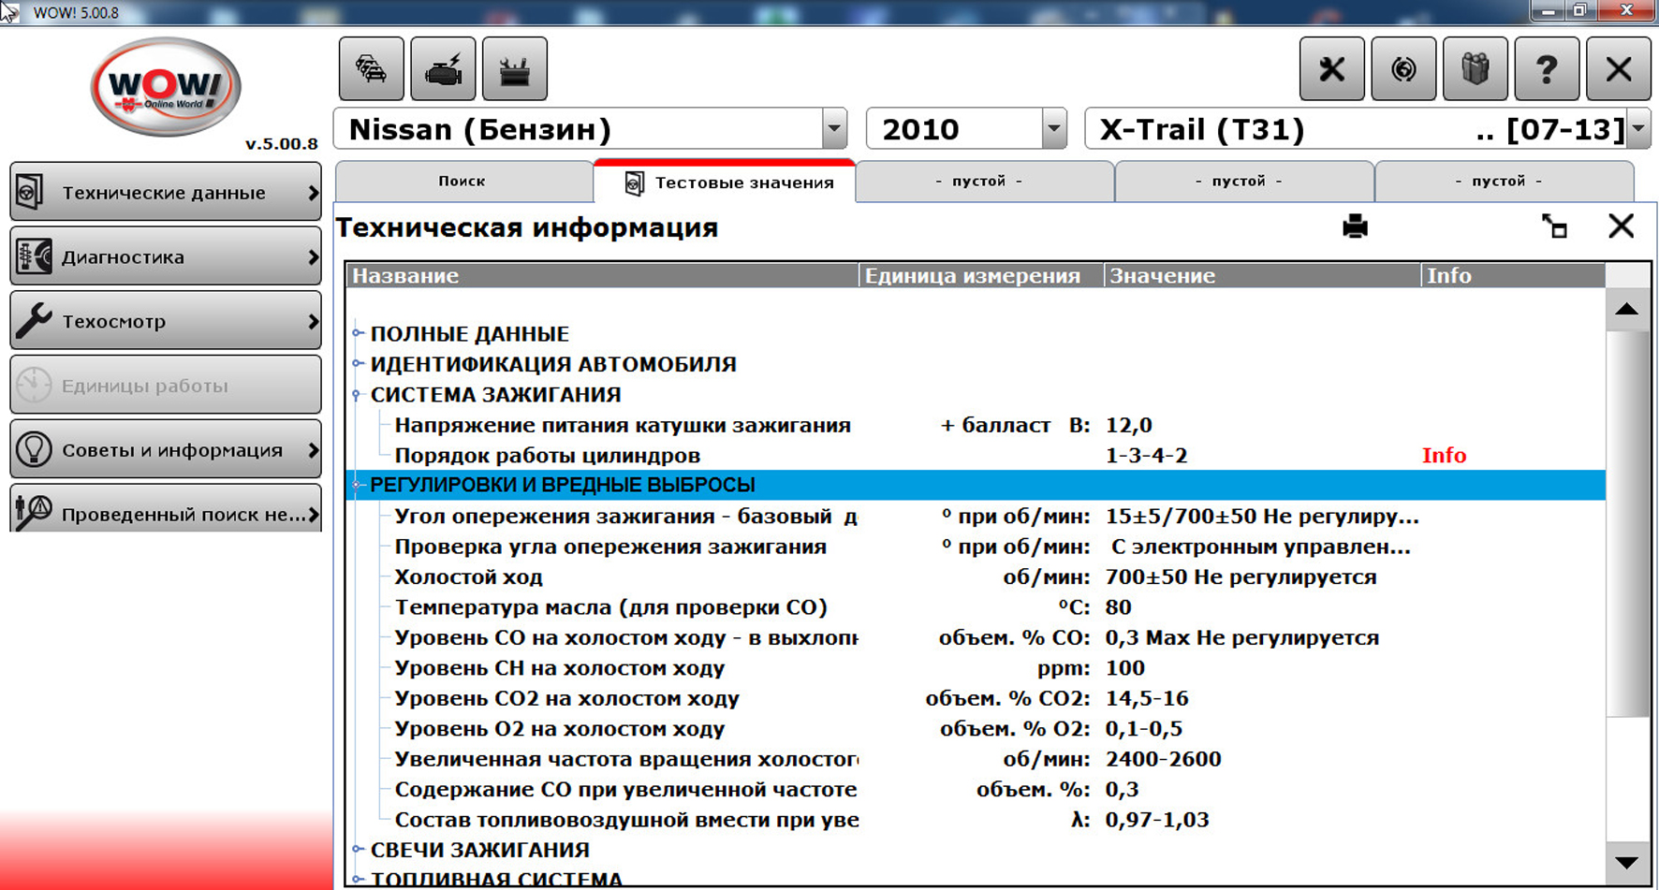Collapse the СИСТЕМА ЗАЖИГАНИЯ section
This screenshot has width=1659, height=890.
tap(358, 395)
